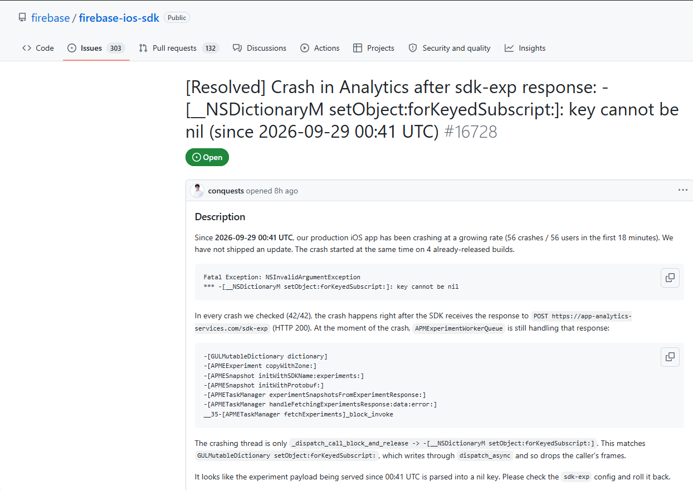The image size is (693, 490).
Task: Open the Security and quality tab
Action: (x=450, y=48)
